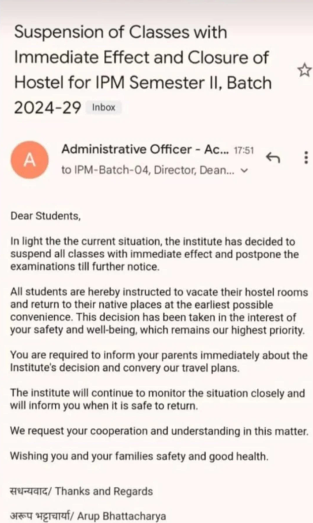Expand recipient details chevron

(245, 170)
